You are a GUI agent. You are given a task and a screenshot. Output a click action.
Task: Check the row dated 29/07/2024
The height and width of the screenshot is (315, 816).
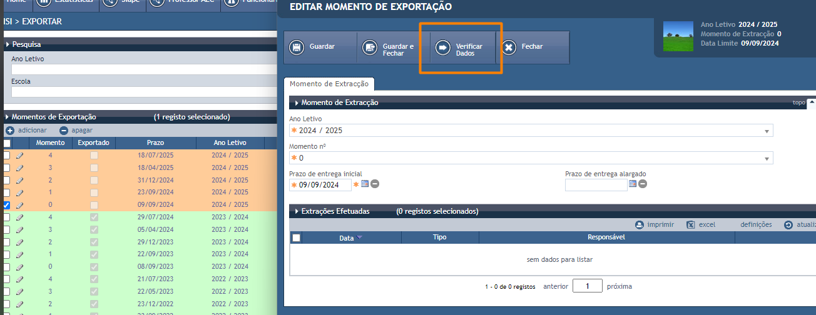pos(7,217)
